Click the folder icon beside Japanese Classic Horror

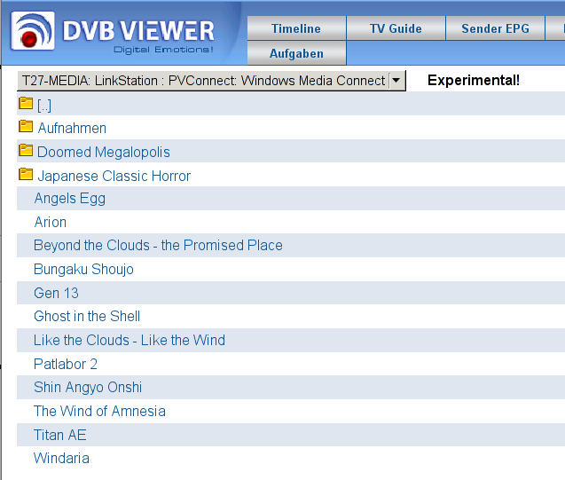click(26, 174)
